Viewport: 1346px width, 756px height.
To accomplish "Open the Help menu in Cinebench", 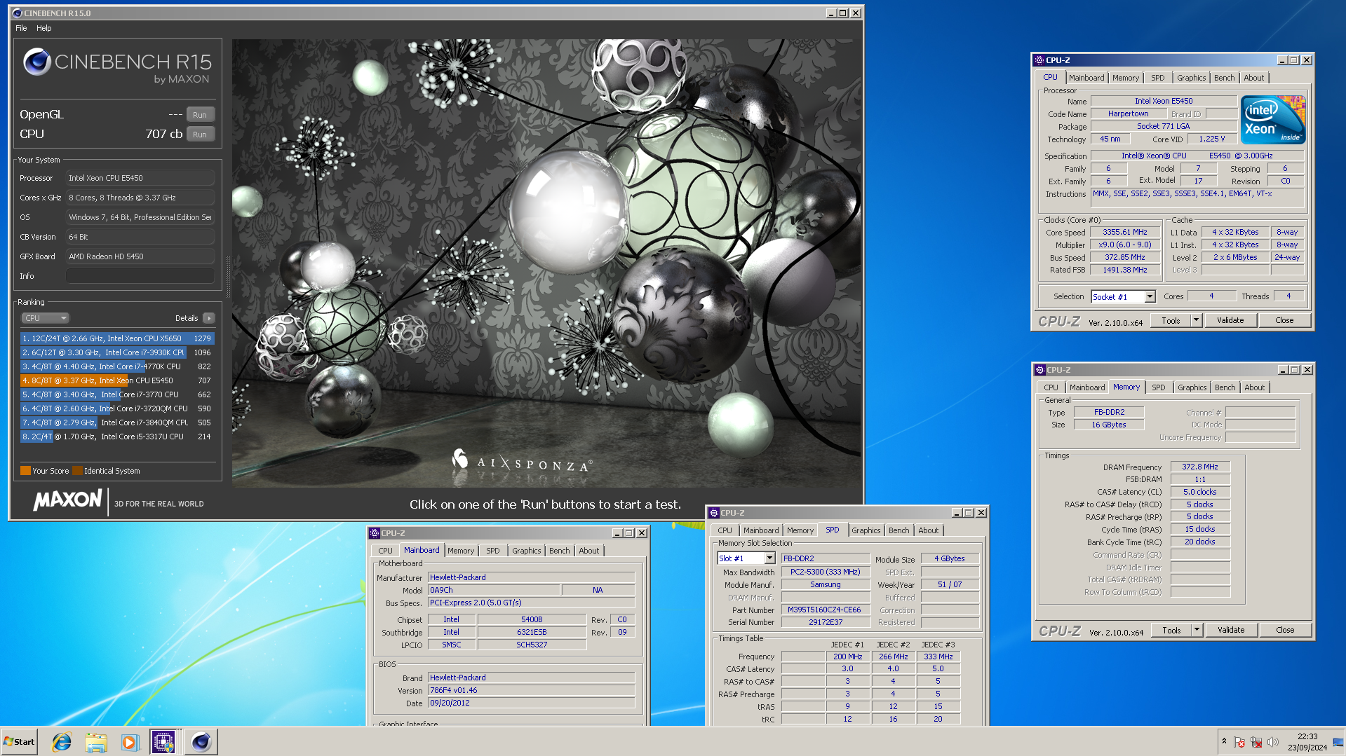I will click(44, 28).
